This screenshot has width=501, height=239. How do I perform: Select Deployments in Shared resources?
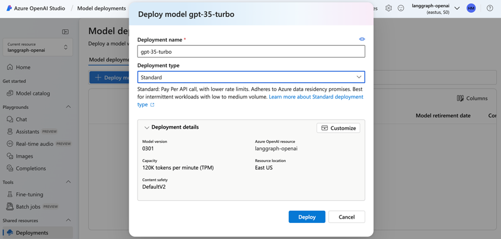click(38, 233)
